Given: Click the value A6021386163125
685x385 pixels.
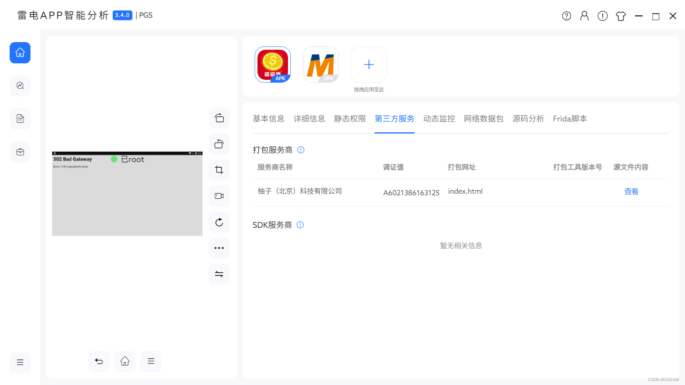Looking at the screenshot, I should pyautogui.click(x=411, y=193).
